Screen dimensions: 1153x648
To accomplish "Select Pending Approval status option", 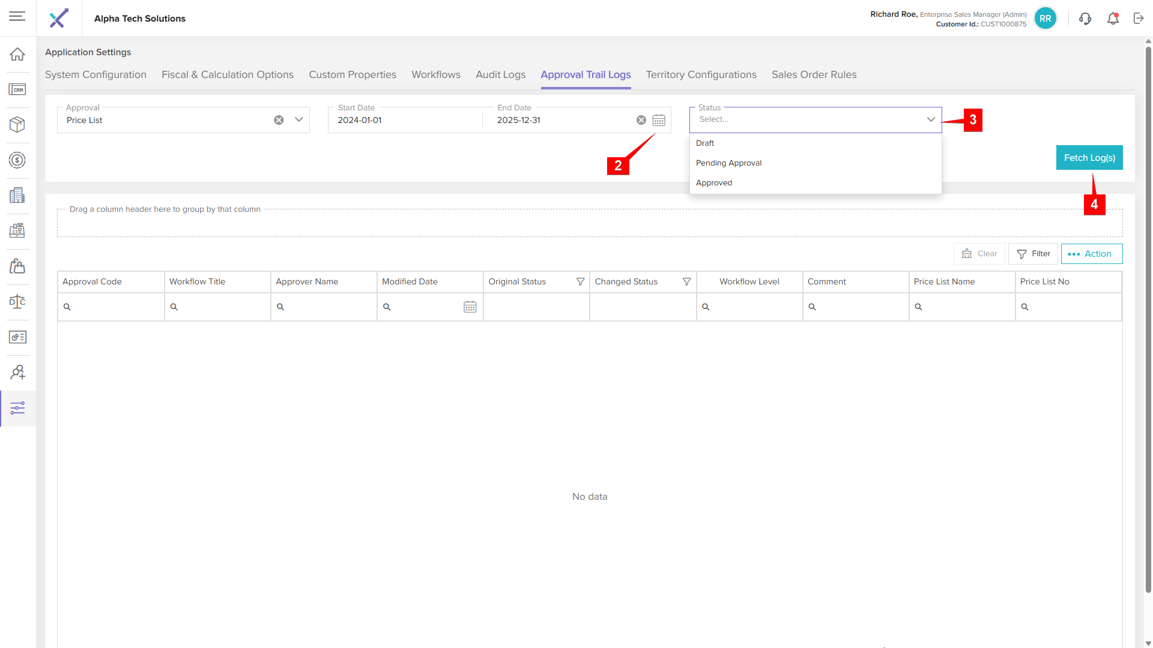I will click(x=728, y=163).
